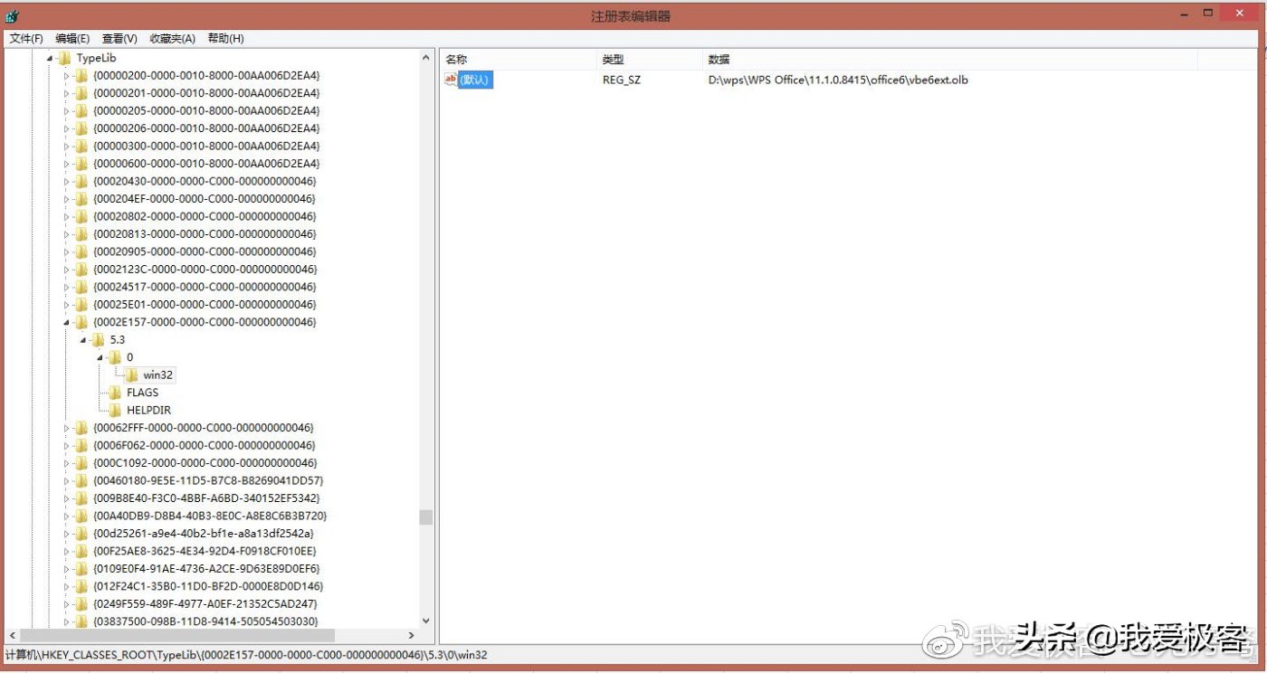
Task: Click the folder icon of the 5.3 key
Action: coord(98,340)
